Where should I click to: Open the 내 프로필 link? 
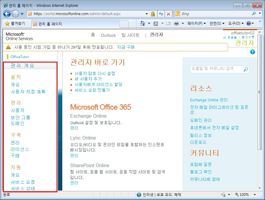(x=230, y=37)
